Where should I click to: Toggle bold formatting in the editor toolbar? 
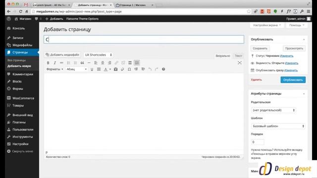pos(48,63)
